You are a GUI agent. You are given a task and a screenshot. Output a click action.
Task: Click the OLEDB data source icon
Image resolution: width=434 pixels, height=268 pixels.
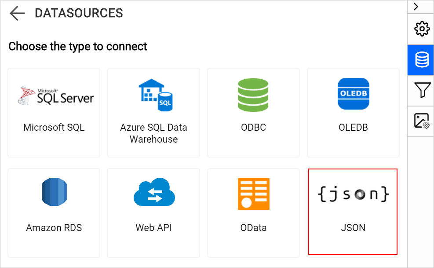click(x=353, y=94)
